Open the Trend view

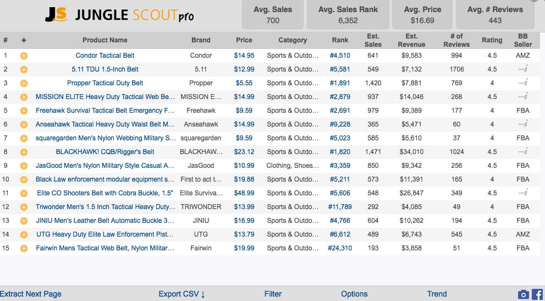[437, 294]
